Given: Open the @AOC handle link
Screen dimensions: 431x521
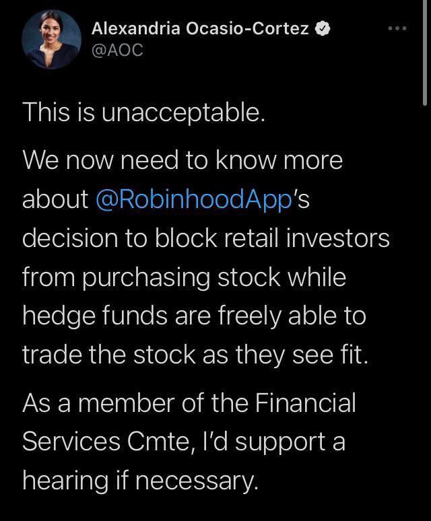Looking at the screenshot, I should 117,50.
